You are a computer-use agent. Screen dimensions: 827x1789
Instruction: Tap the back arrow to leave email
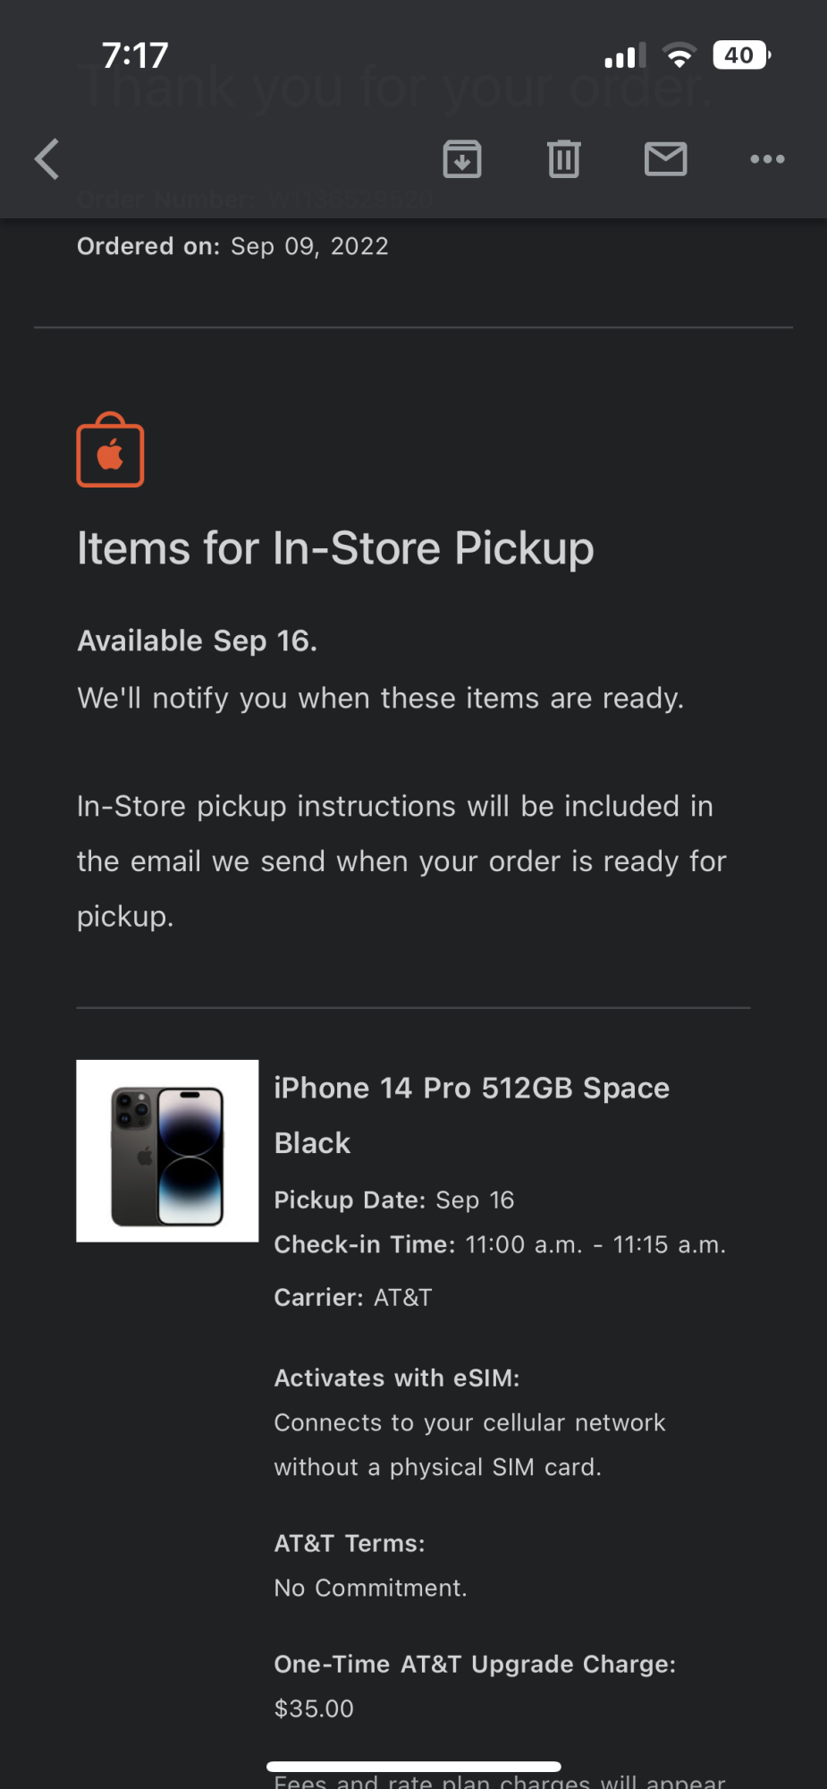pos(47,159)
